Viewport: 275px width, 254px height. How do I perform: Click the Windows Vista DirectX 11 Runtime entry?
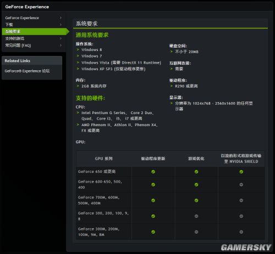click(x=121, y=63)
